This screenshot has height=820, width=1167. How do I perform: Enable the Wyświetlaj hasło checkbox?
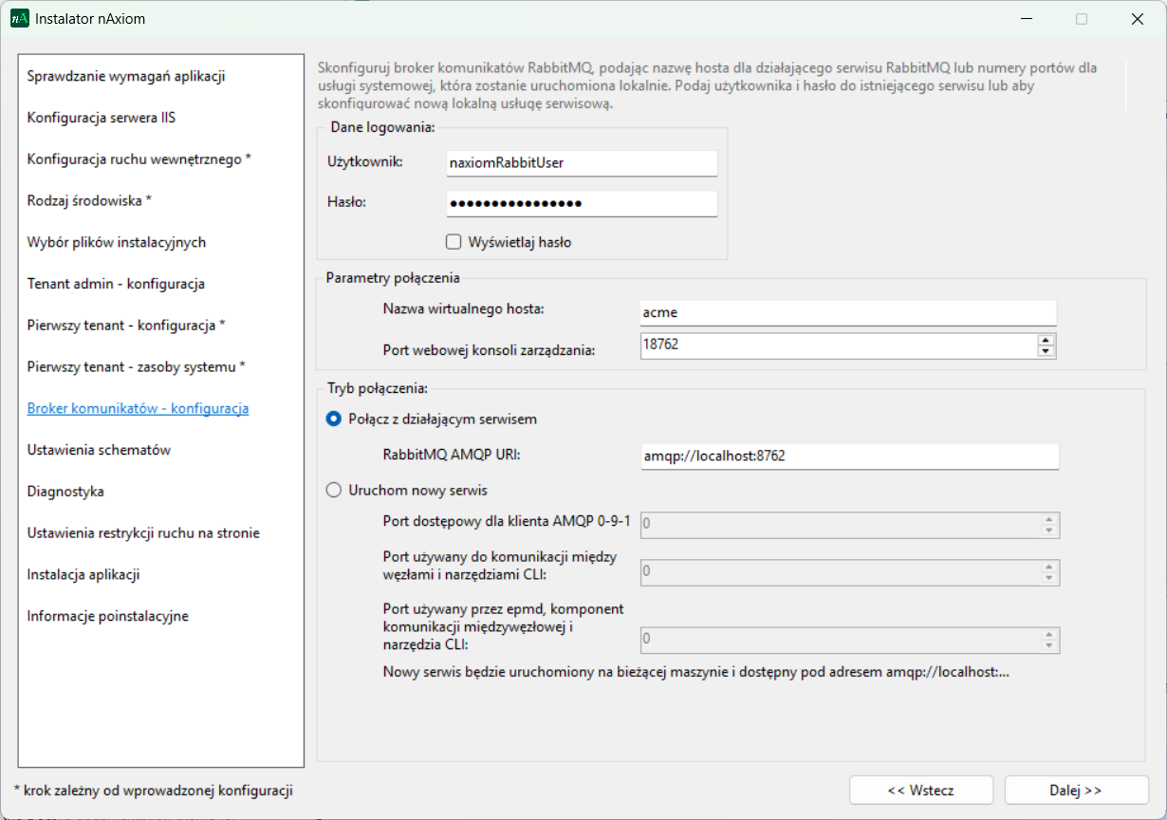454,242
